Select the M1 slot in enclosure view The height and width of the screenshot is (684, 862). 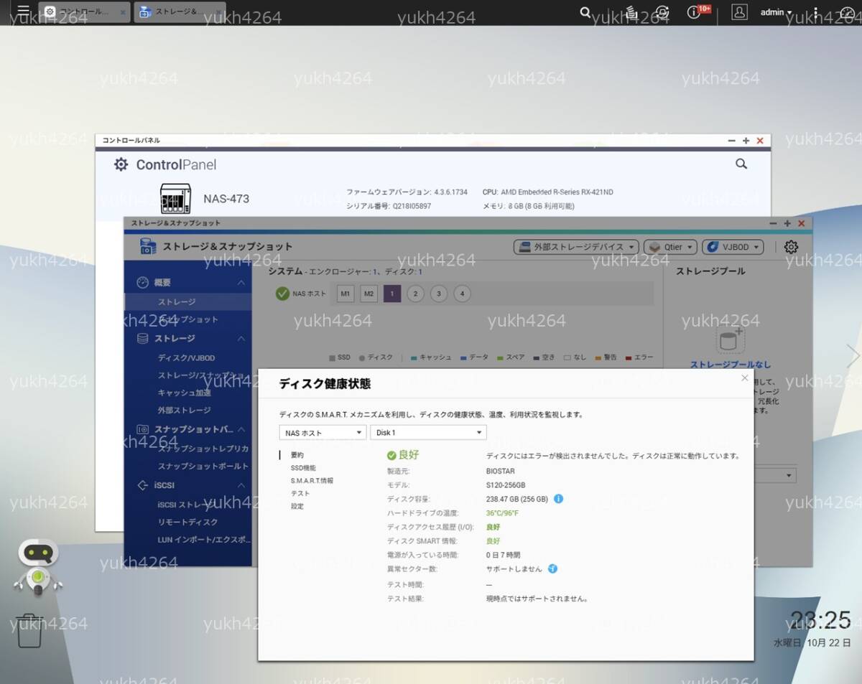(x=346, y=294)
